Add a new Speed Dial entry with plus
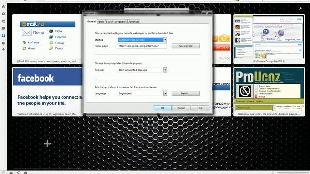Screen dimensions: 310x174 [x=47, y=144]
